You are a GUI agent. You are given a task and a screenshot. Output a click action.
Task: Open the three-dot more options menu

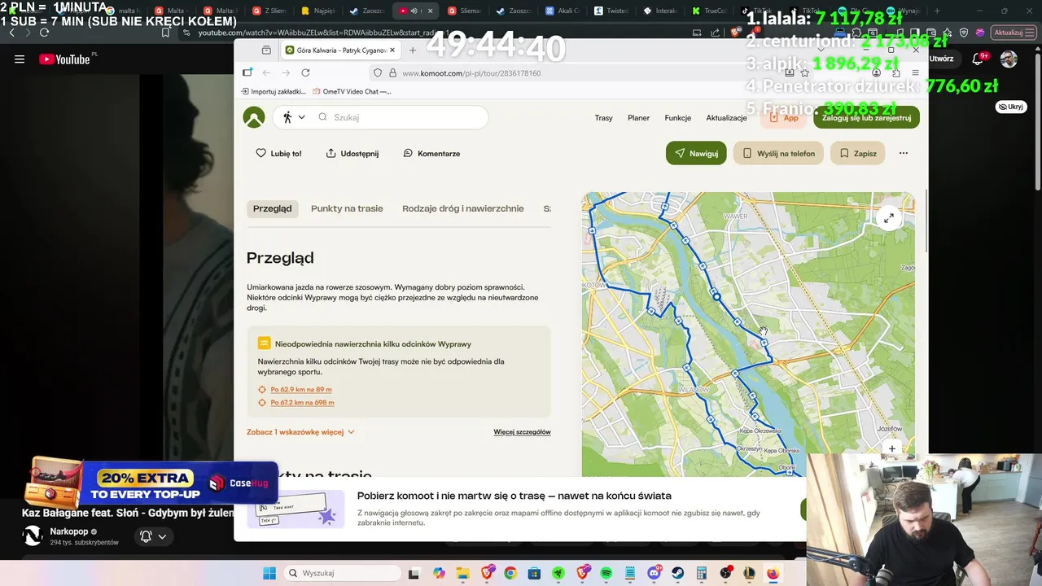tap(903, 153)
